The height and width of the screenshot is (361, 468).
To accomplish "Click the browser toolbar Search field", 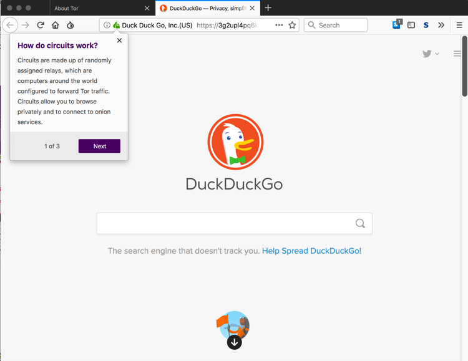I will [336, 25].
